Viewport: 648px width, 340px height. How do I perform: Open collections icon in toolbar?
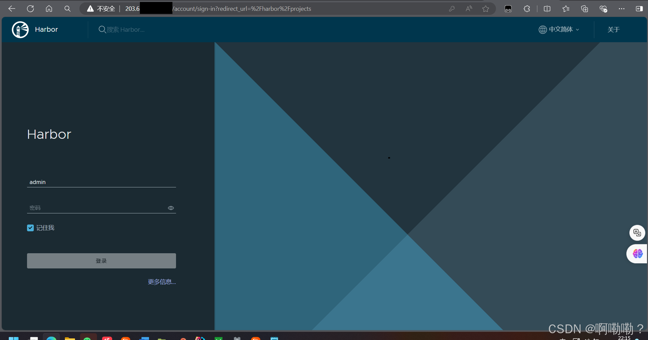[584, 9]
